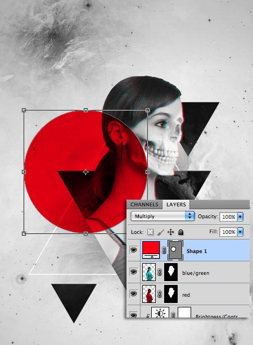Select the Layers tab

pyautogui.click(x=176, y=205)
